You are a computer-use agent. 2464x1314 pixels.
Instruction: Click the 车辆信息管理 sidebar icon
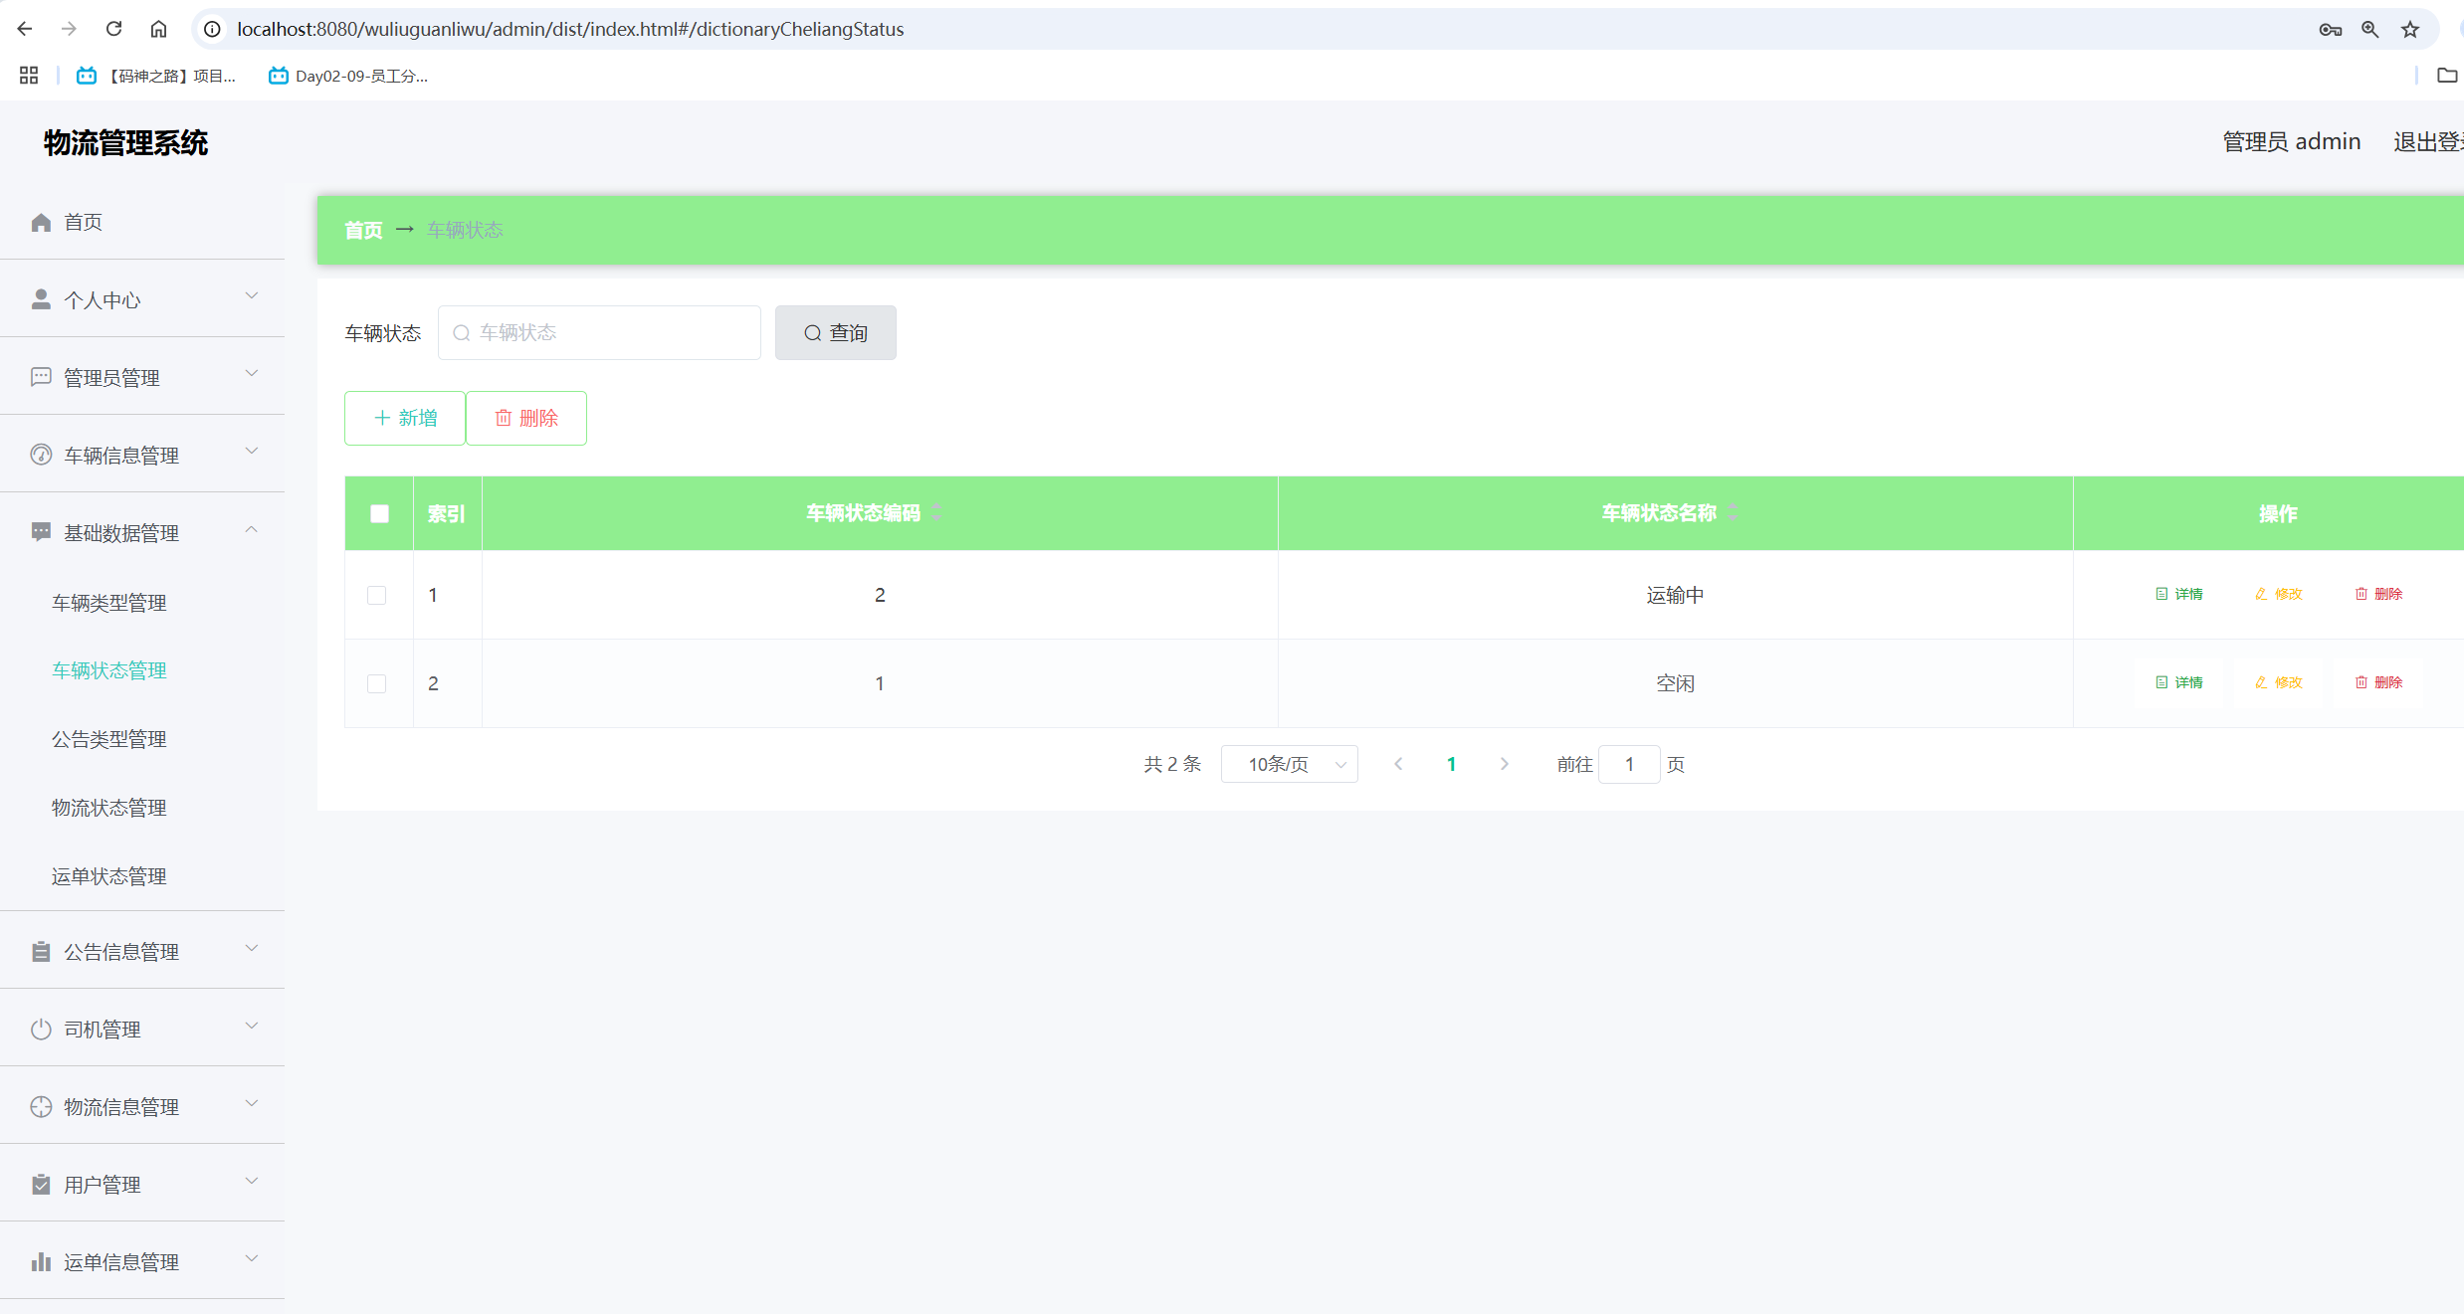[x=41, y=455]
